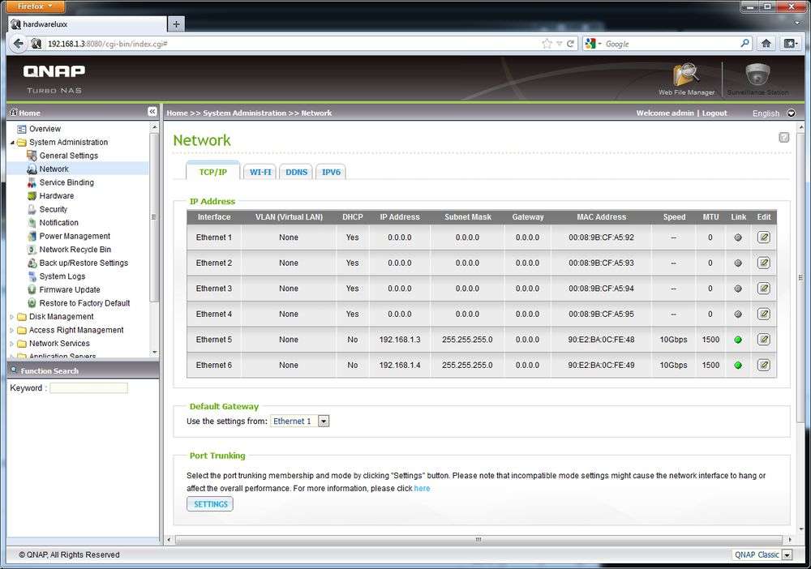Collapse the System Administration tree node
Image resolution: width=811 pixels, height=569 pixels.
click(x=12, y=143)
